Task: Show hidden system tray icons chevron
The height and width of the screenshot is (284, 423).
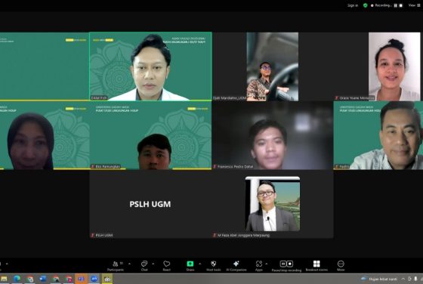Action: pos(403,279)
